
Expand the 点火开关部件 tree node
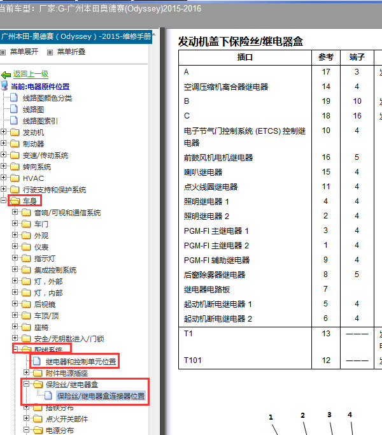[x=26, y=418]
